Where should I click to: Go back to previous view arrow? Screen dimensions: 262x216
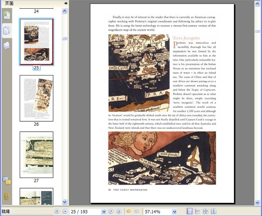tap(129, 211)
